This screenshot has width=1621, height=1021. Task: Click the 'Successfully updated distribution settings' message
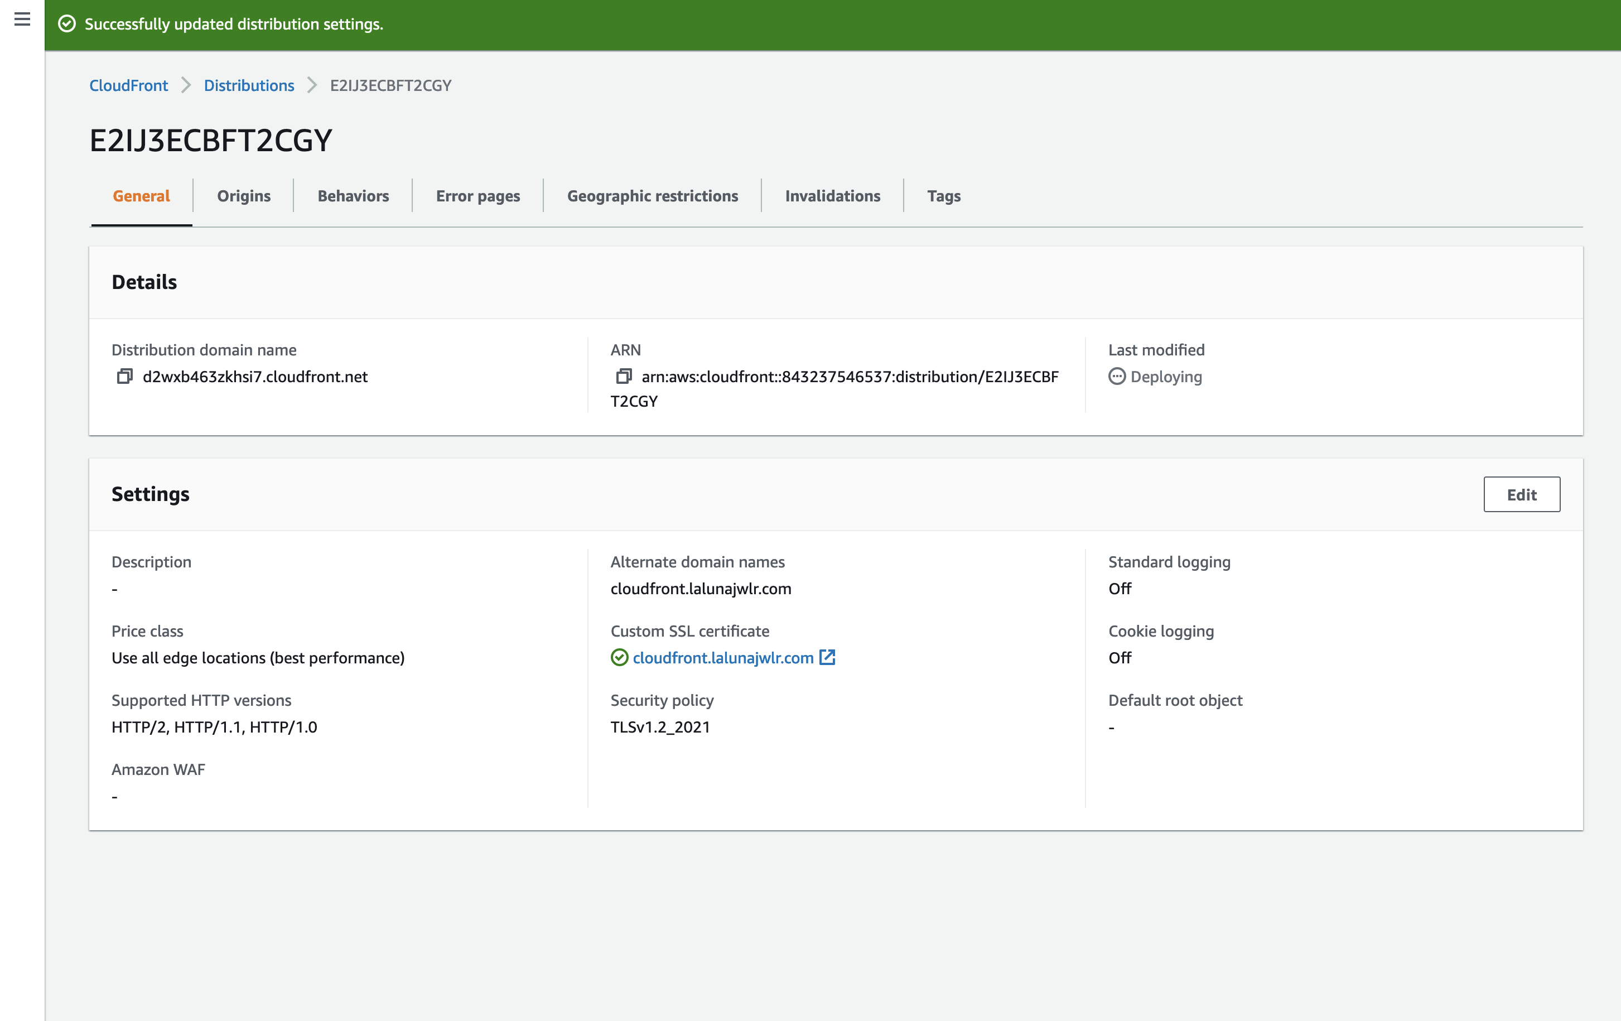234,24
